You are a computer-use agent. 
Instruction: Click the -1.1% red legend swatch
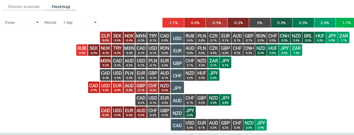tap(173, 23)
